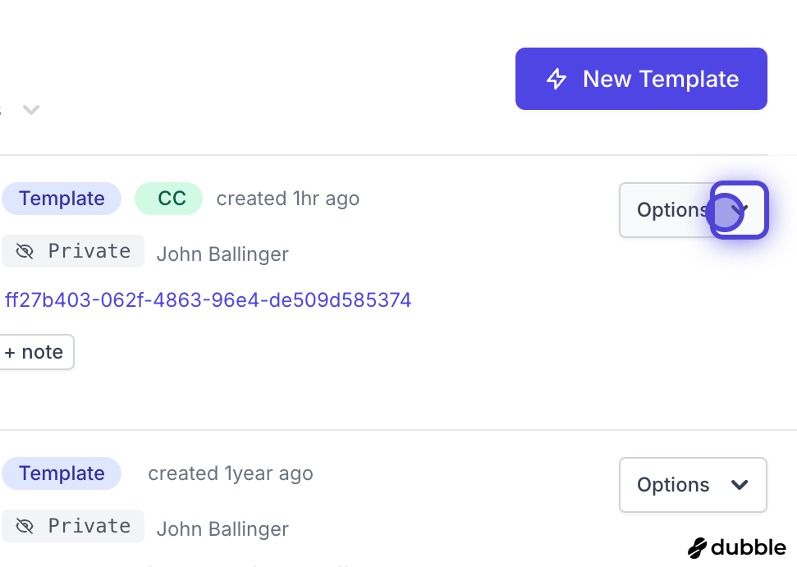Open template ID link ff27b403-062f-4863-96e4-de509d585374
Screen dimensions: 797x567
click(x=208, y=300)
